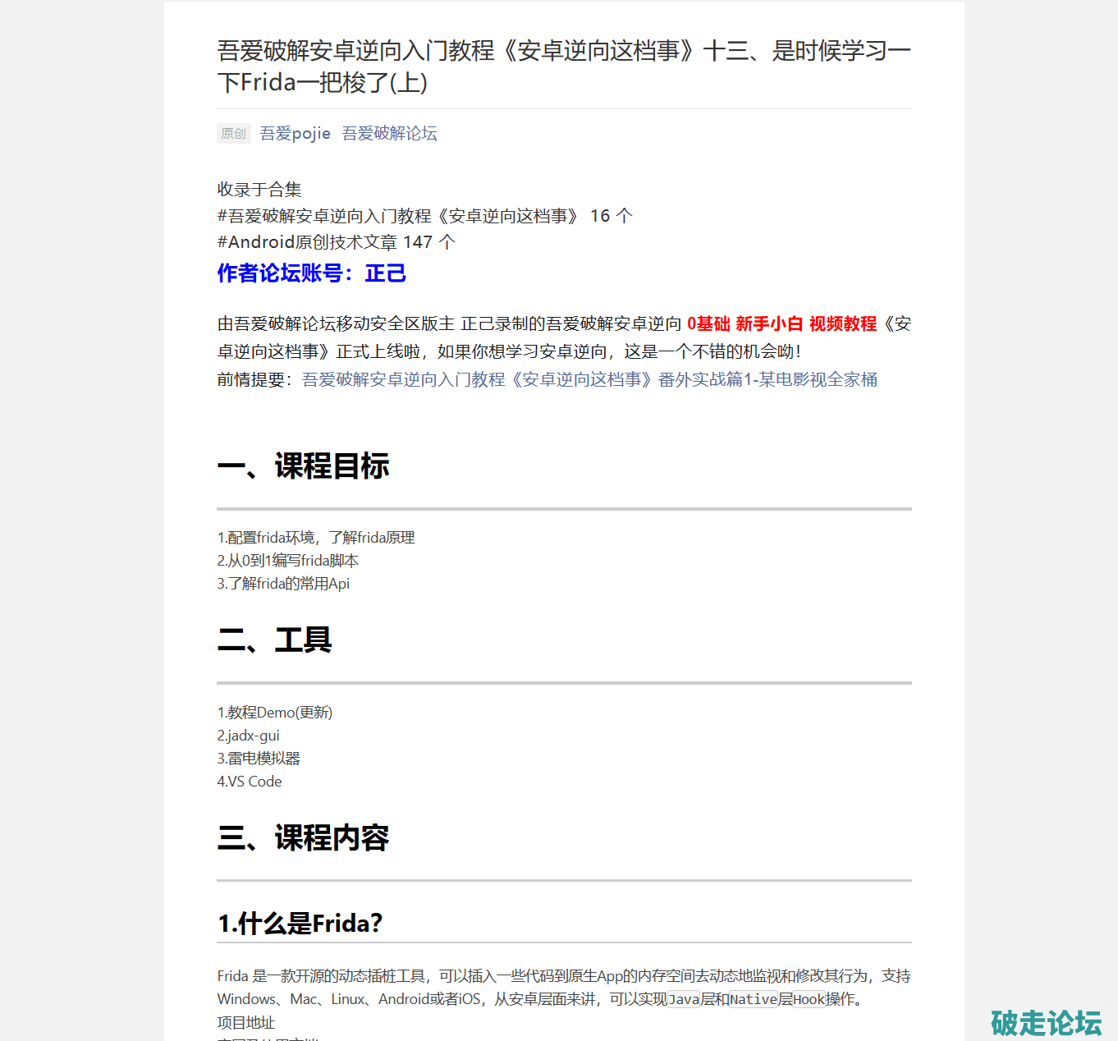Viewport: 1118px width, 1041px height.
Task: Click the 破走论坛 watermark logo
Action: [1046, 1023]
